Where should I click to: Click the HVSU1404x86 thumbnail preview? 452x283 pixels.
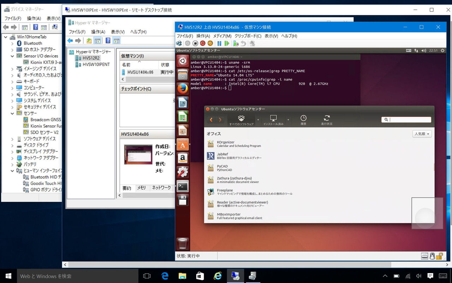138,154
